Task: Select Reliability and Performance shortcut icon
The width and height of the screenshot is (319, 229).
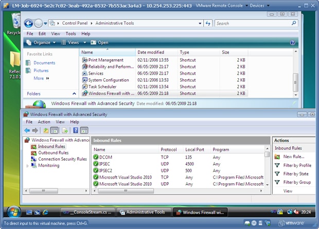Action: [84, 66]
